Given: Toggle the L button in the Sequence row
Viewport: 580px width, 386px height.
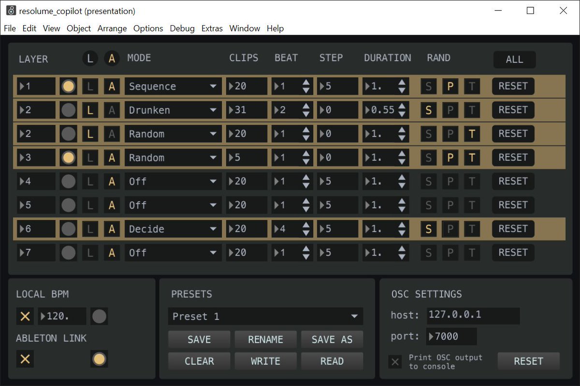Looking at the screenshot, I should 90,86.
